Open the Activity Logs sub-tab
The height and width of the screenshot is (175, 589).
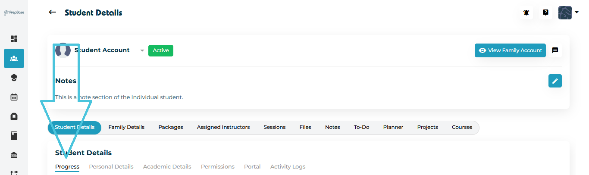click(x=288, y=167)
